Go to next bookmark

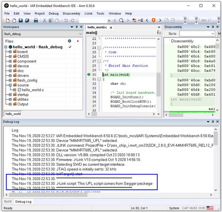[x=160, y=21]
